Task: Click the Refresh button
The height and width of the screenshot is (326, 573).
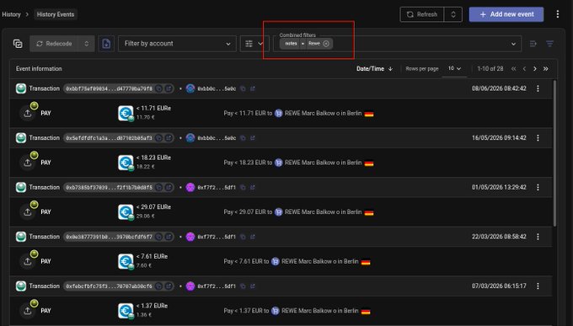Action: 422,14
